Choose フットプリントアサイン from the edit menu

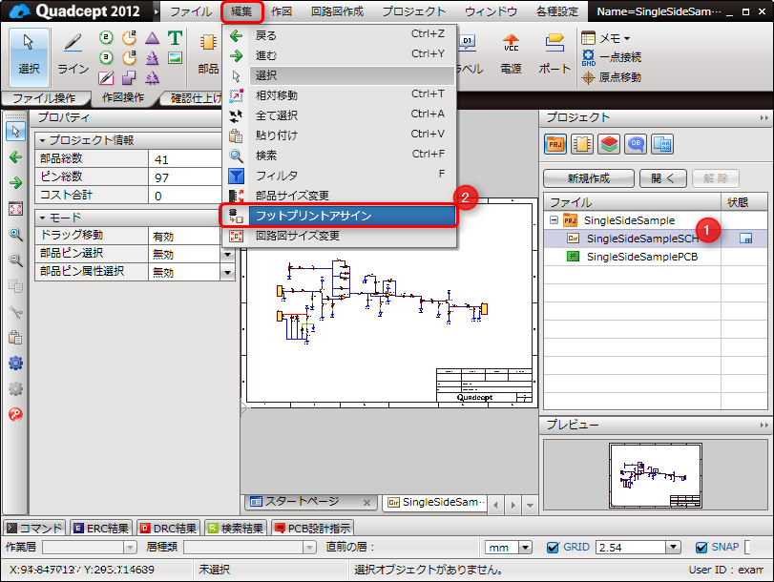click(x=338, y=216)
